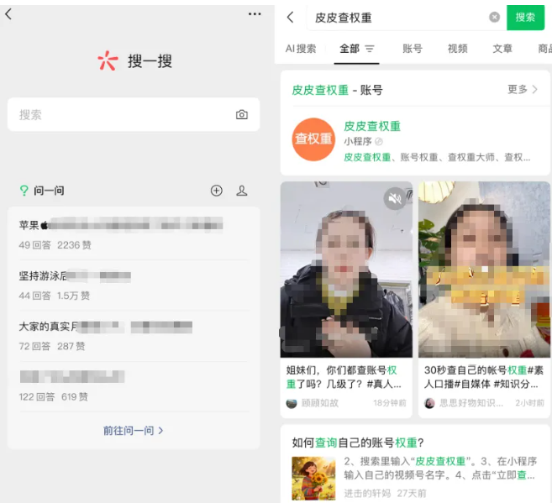
Task: Open the 思思好物知识 author name
Action: coord(471,403)
